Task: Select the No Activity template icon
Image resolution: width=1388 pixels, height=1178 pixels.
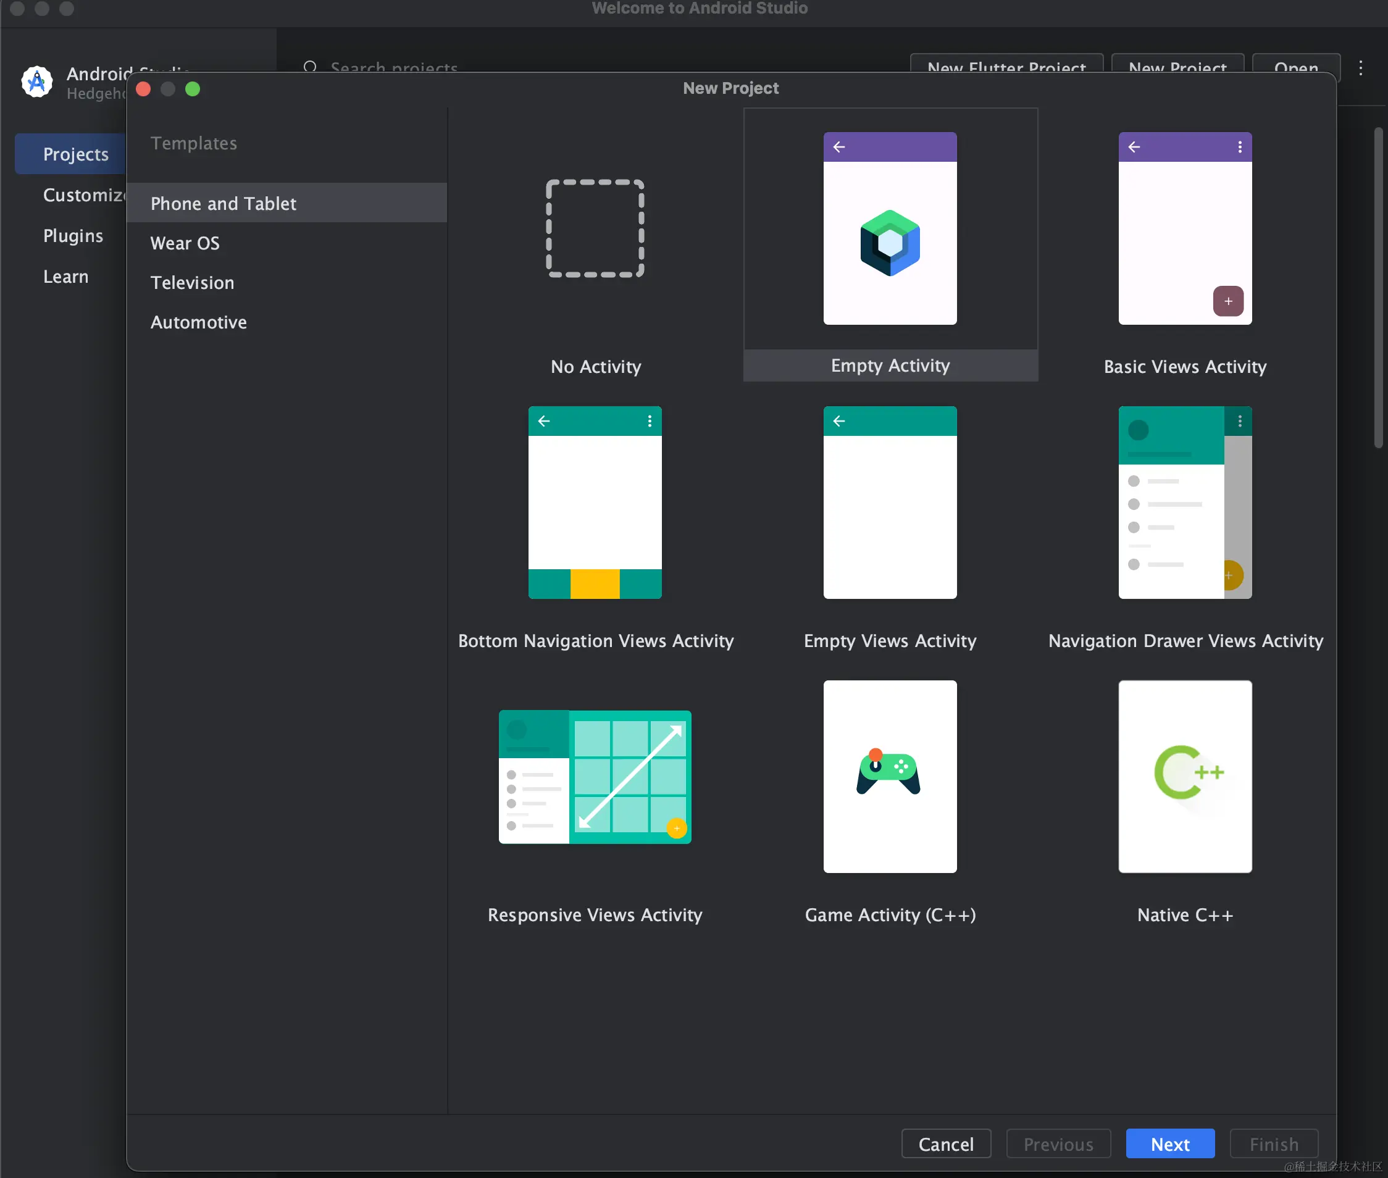Action: 595,228
